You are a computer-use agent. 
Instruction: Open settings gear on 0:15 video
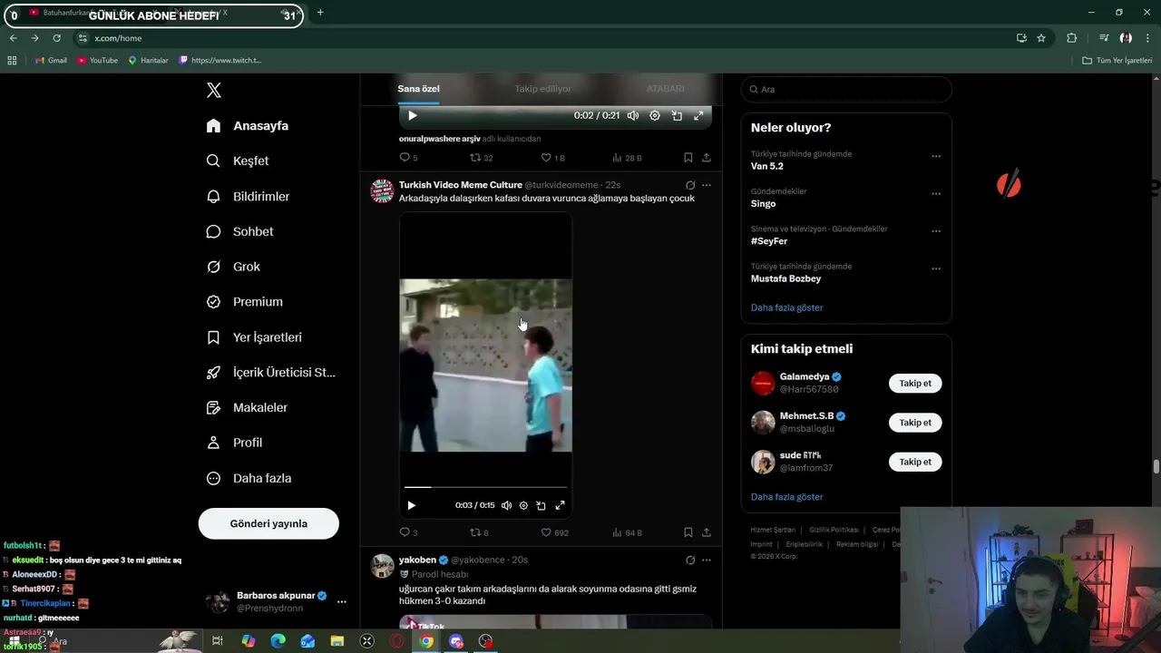[523, 505]
